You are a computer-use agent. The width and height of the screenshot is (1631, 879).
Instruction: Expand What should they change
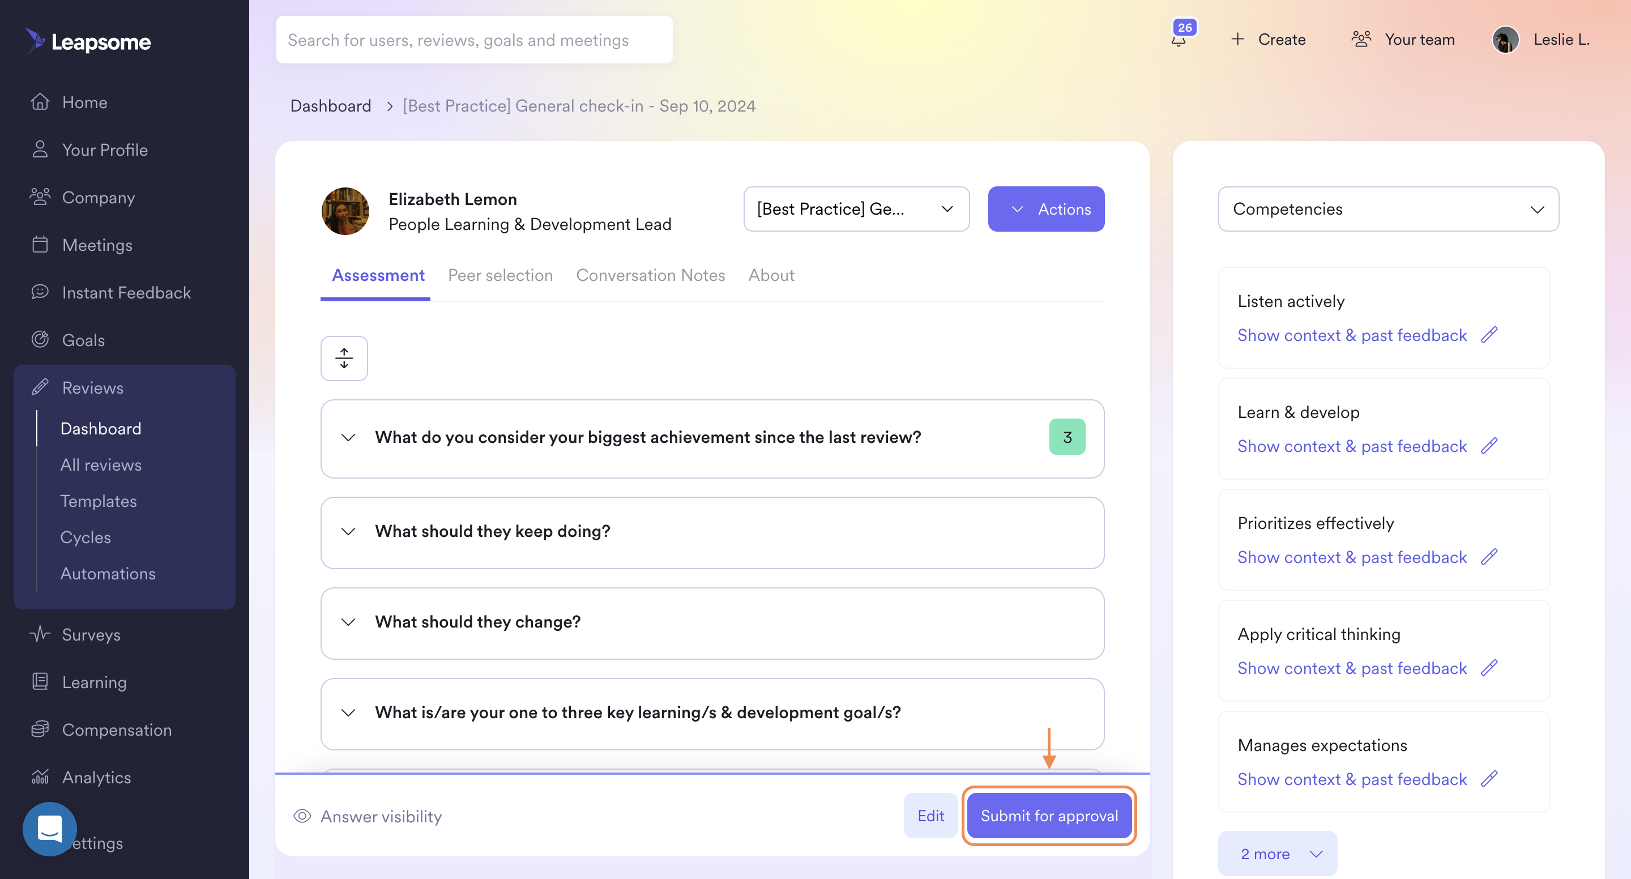[348, 622]
